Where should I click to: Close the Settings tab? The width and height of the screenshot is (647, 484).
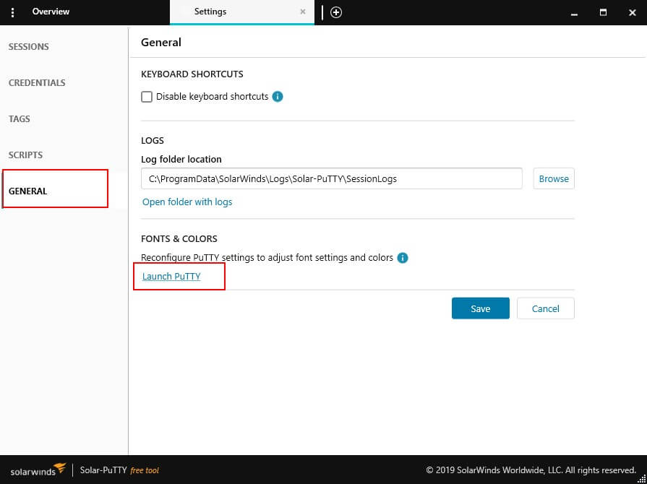pyautogui.click(x=303, y=12)
